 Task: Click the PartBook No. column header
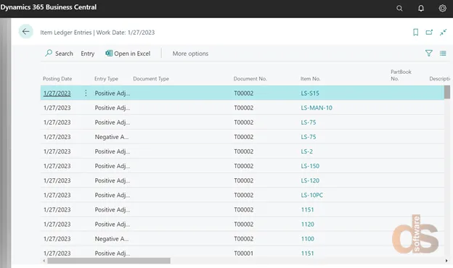401,75
